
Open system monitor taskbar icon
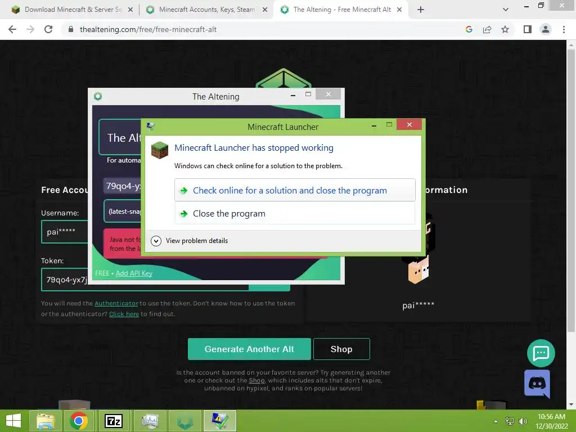point(150,421)
